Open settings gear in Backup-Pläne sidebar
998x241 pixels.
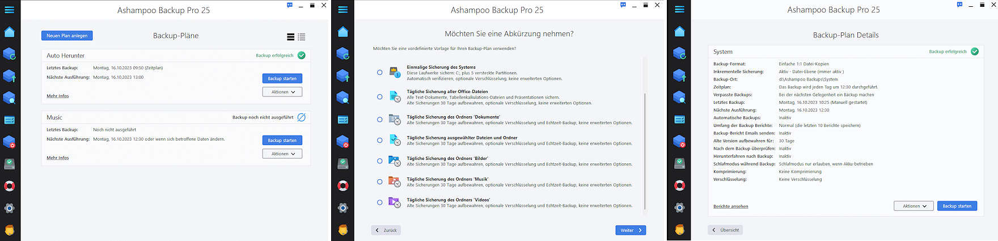(10, 208)
